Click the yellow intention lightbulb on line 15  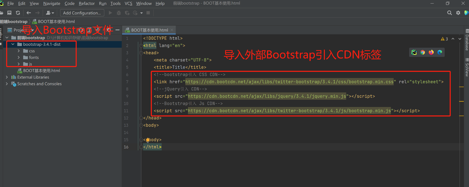[x=148, y=140]
